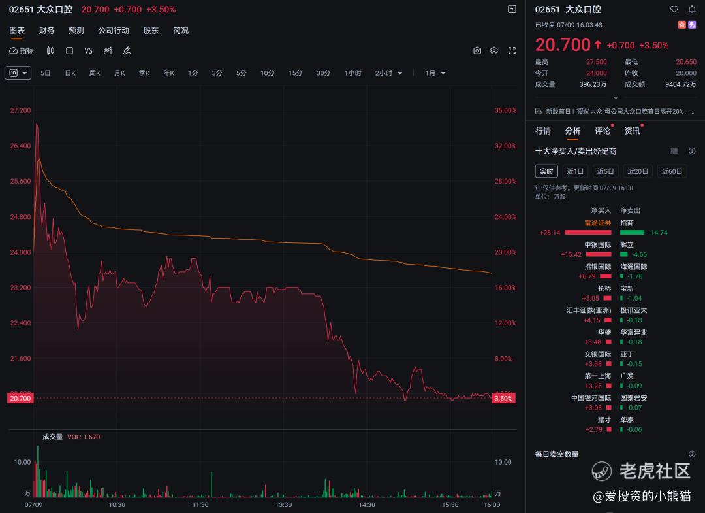The width and height of the screenshot is (705, 513).
Task: Select the 近60日 range button
Action: [x=672, y=171]
